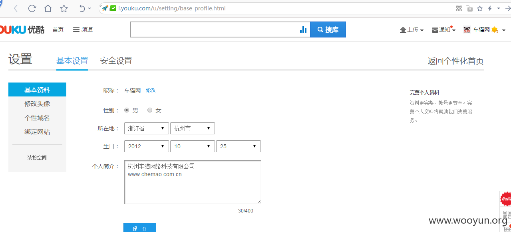The height and width of the screenshot is (232, 511).
Task: Click the 完善个人资料 heading text
Action: (424, 92)
